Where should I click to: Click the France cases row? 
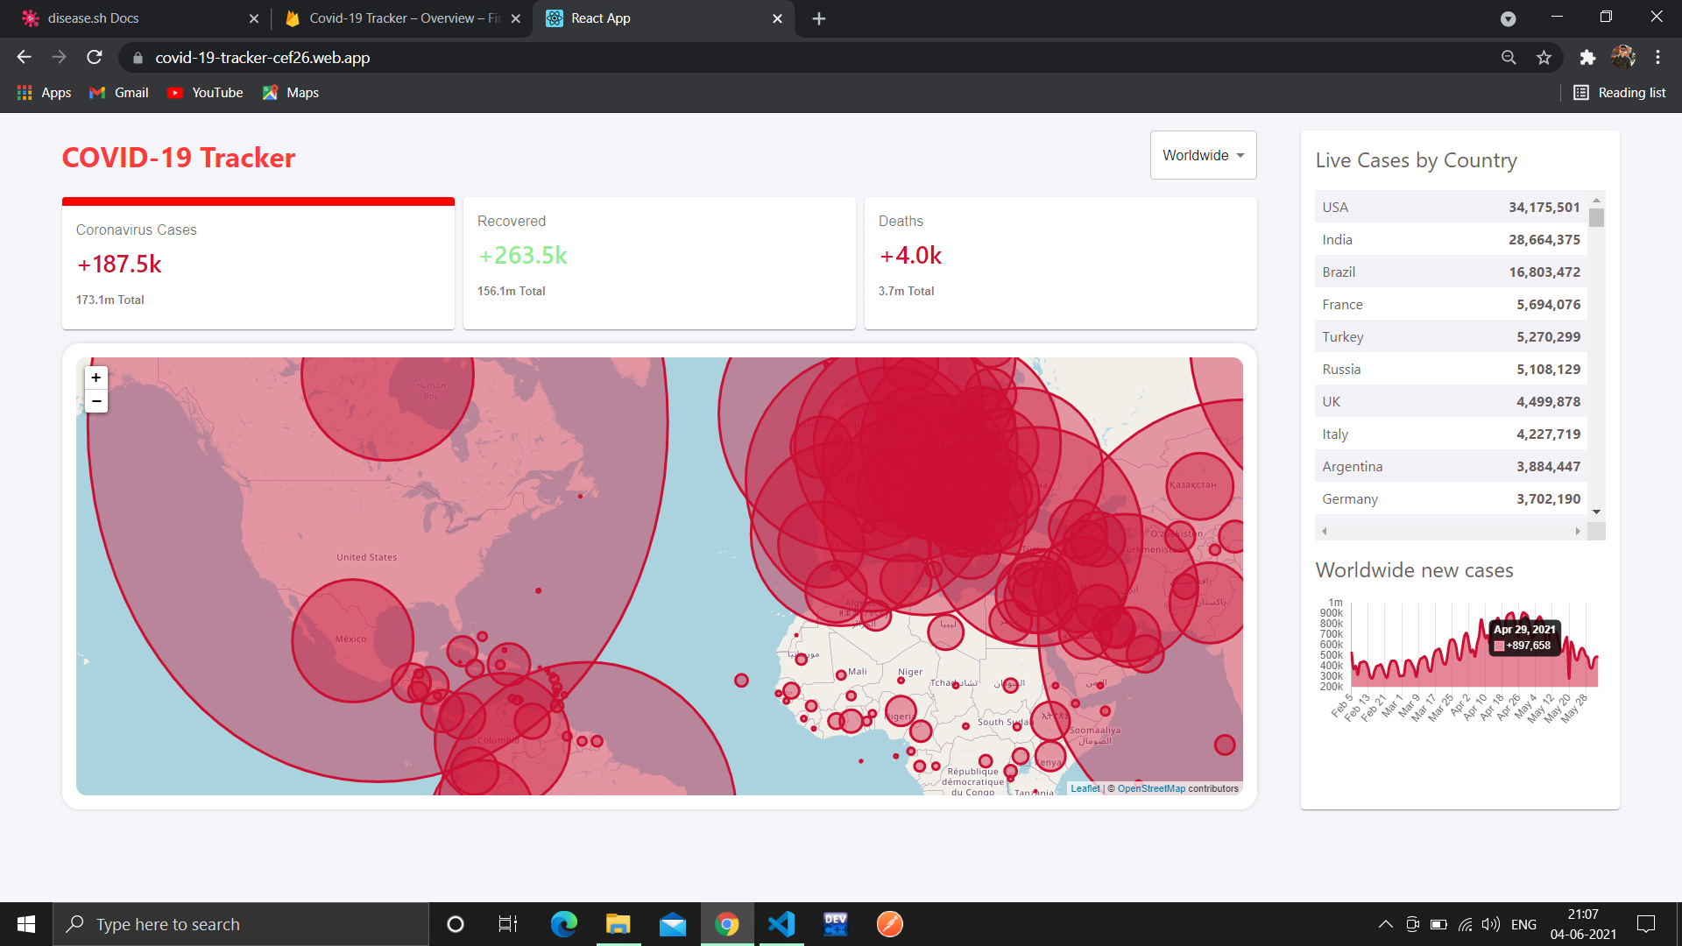pos(1452,304)
